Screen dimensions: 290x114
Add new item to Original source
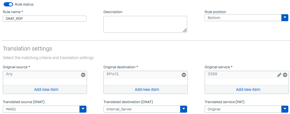46,89
